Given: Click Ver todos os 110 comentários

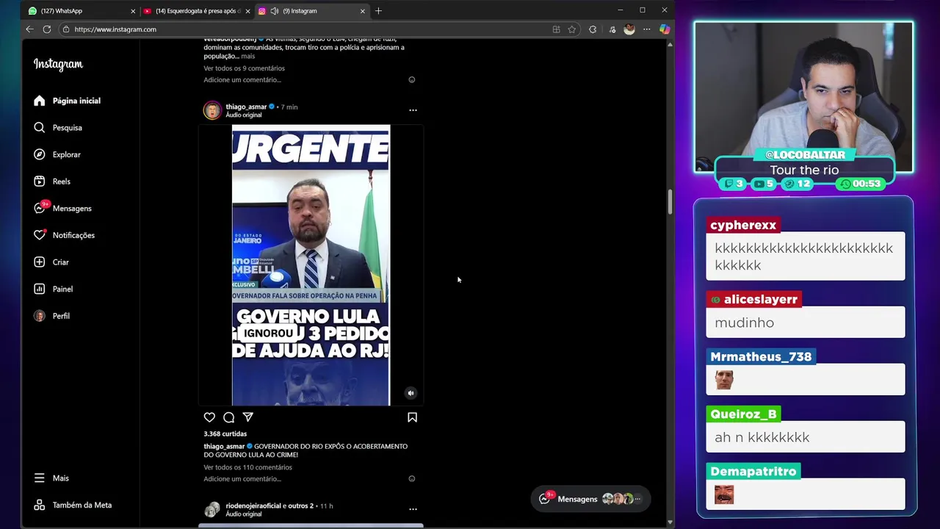Looking at the screenshot, I should point(247,467).
